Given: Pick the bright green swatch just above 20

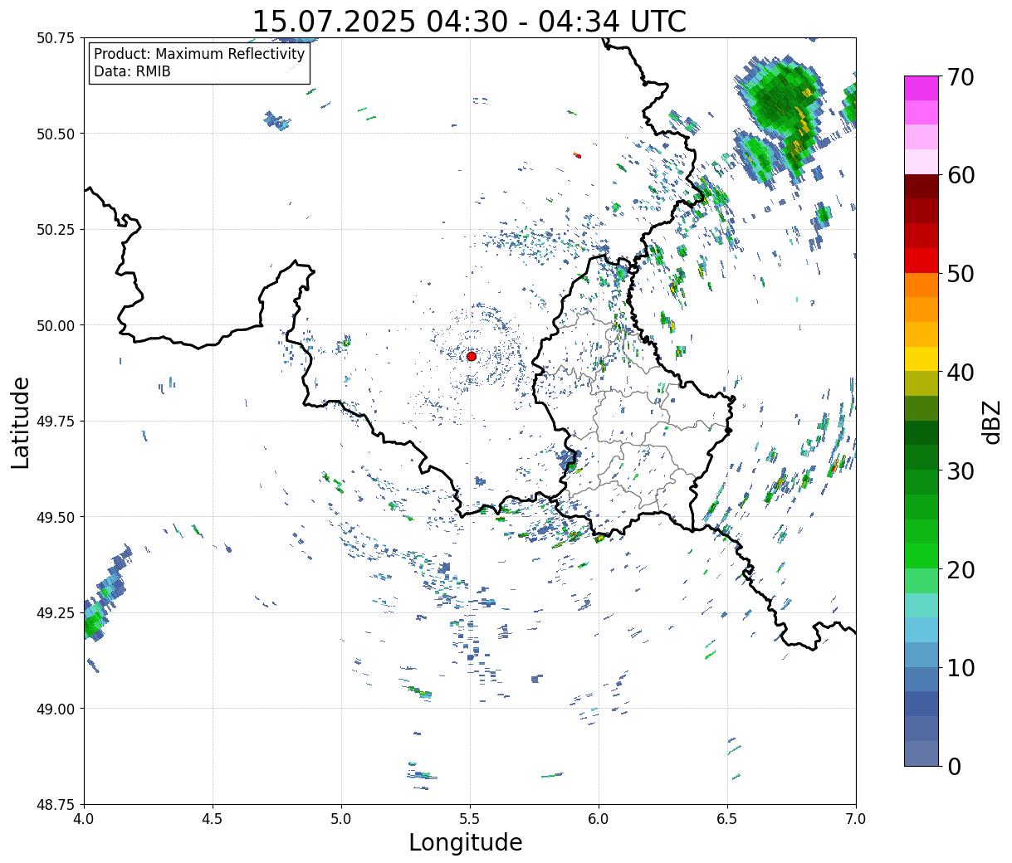Looking at the screenshot, I should point(922,555).
